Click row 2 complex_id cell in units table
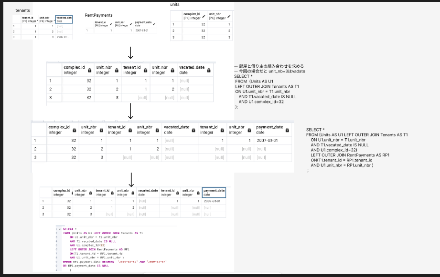The height and width of the screenshot is (277, 440). point(195,31)
